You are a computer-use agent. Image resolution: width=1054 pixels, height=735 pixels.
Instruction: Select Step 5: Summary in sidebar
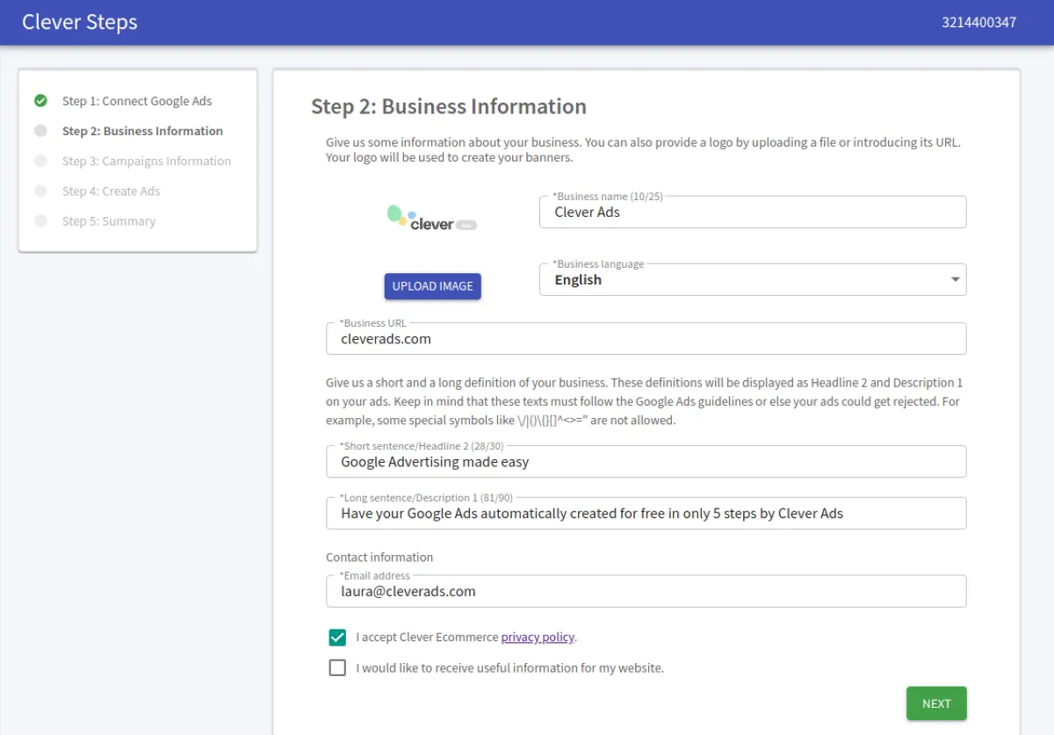click(109, 221)
